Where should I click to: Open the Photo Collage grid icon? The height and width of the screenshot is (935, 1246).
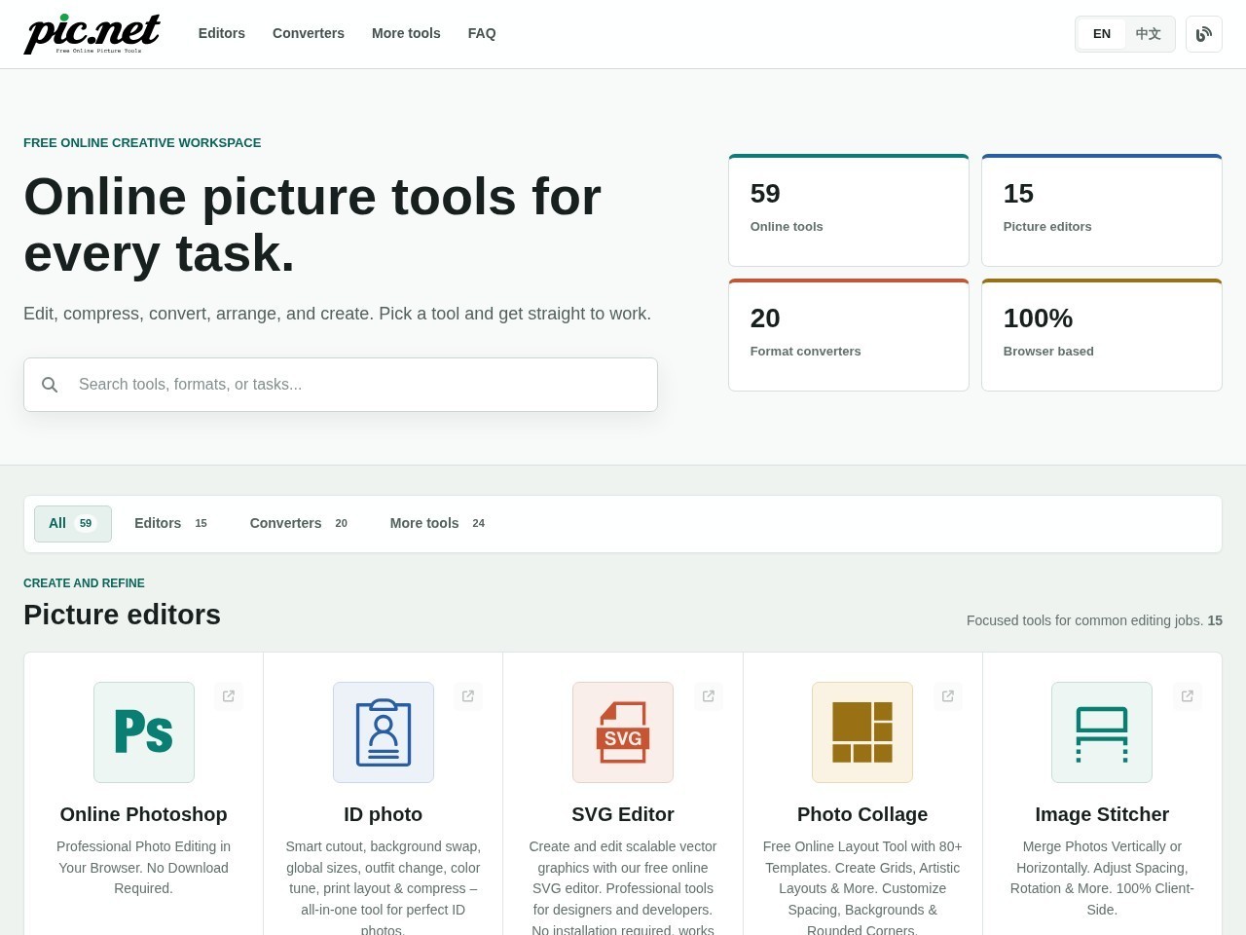click(x=862, y=732)
